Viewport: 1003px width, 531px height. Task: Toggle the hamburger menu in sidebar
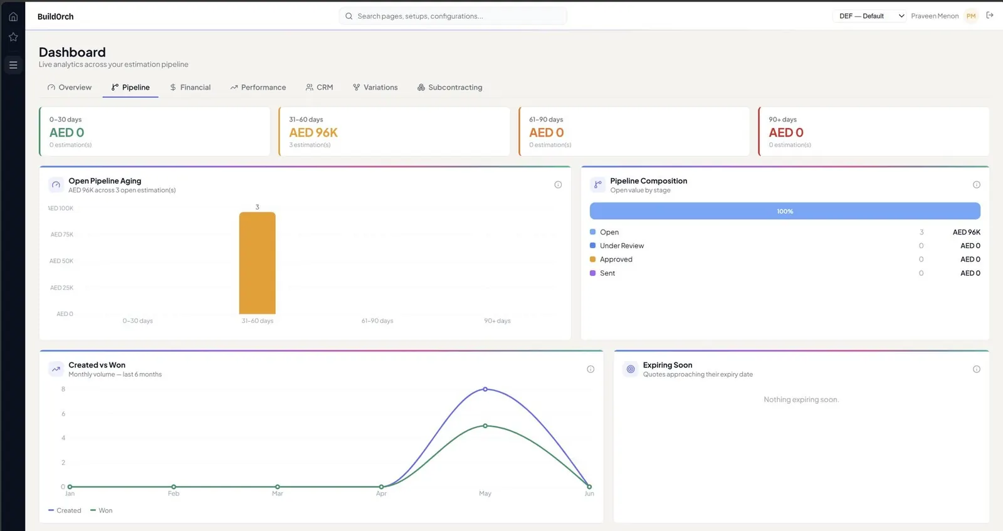click(x=13, y=65)
